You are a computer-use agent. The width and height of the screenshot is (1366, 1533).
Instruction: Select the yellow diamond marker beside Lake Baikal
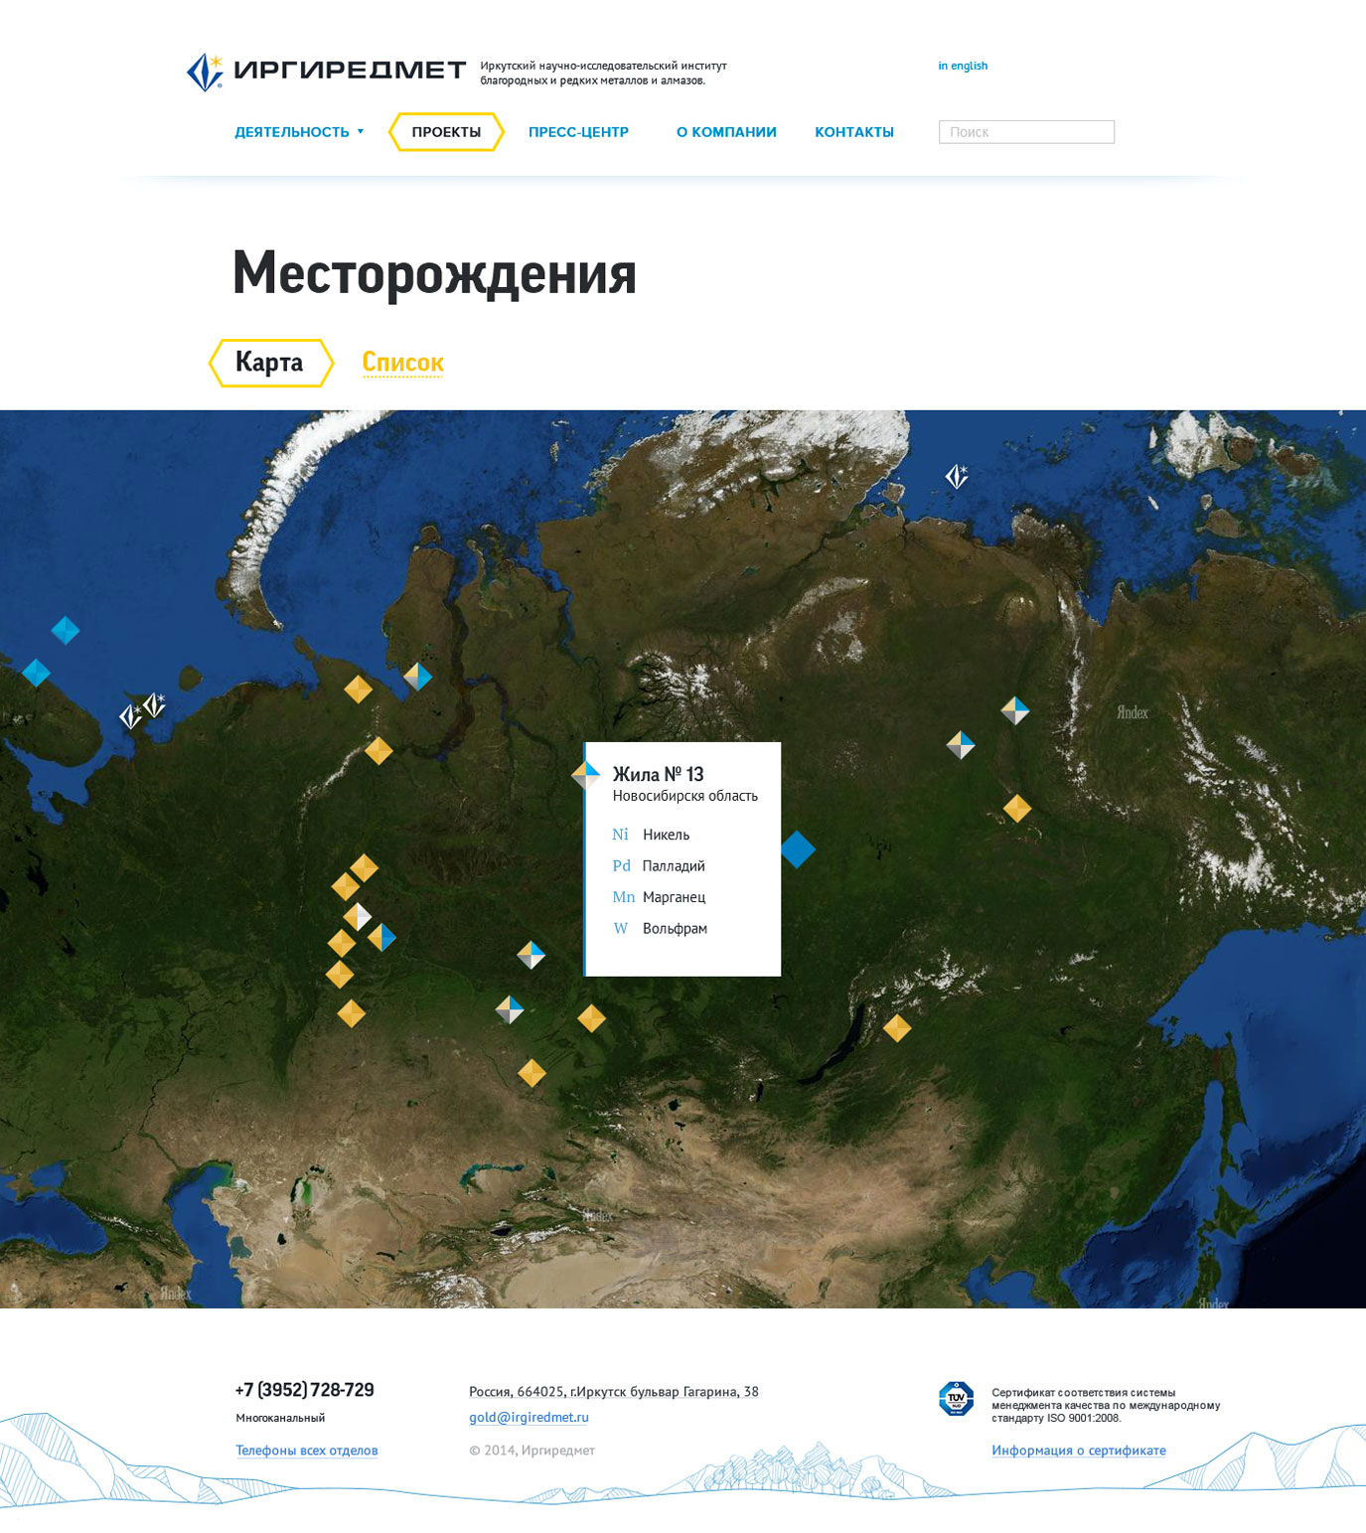(897, 1028)
